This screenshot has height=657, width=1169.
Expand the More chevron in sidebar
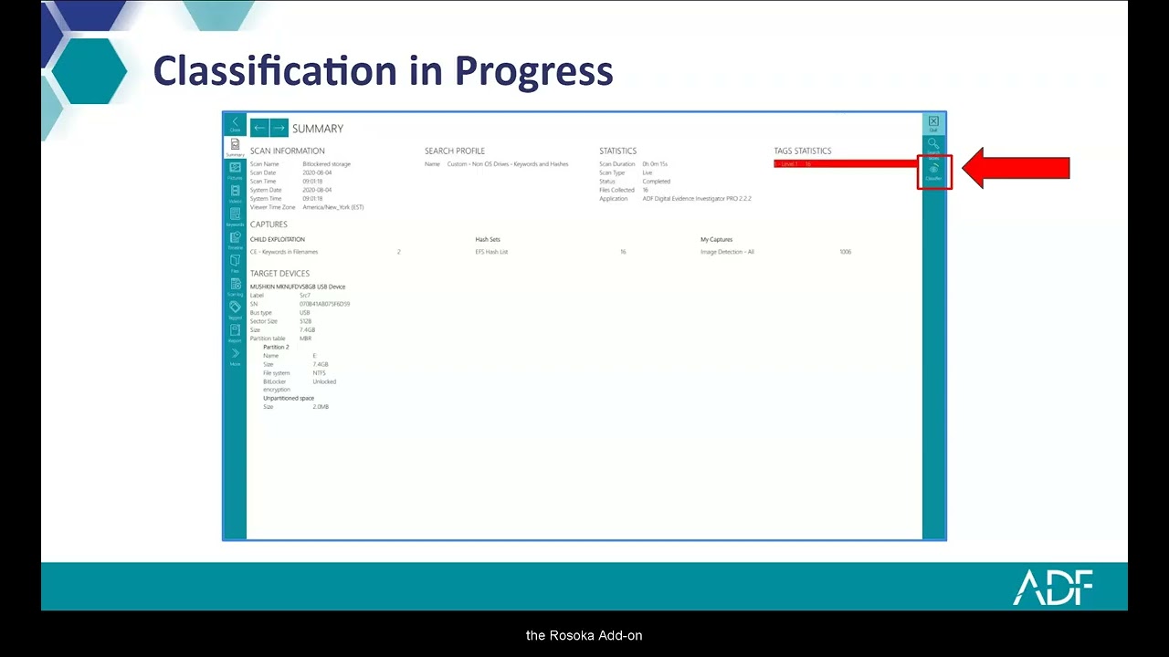(235, 357)
